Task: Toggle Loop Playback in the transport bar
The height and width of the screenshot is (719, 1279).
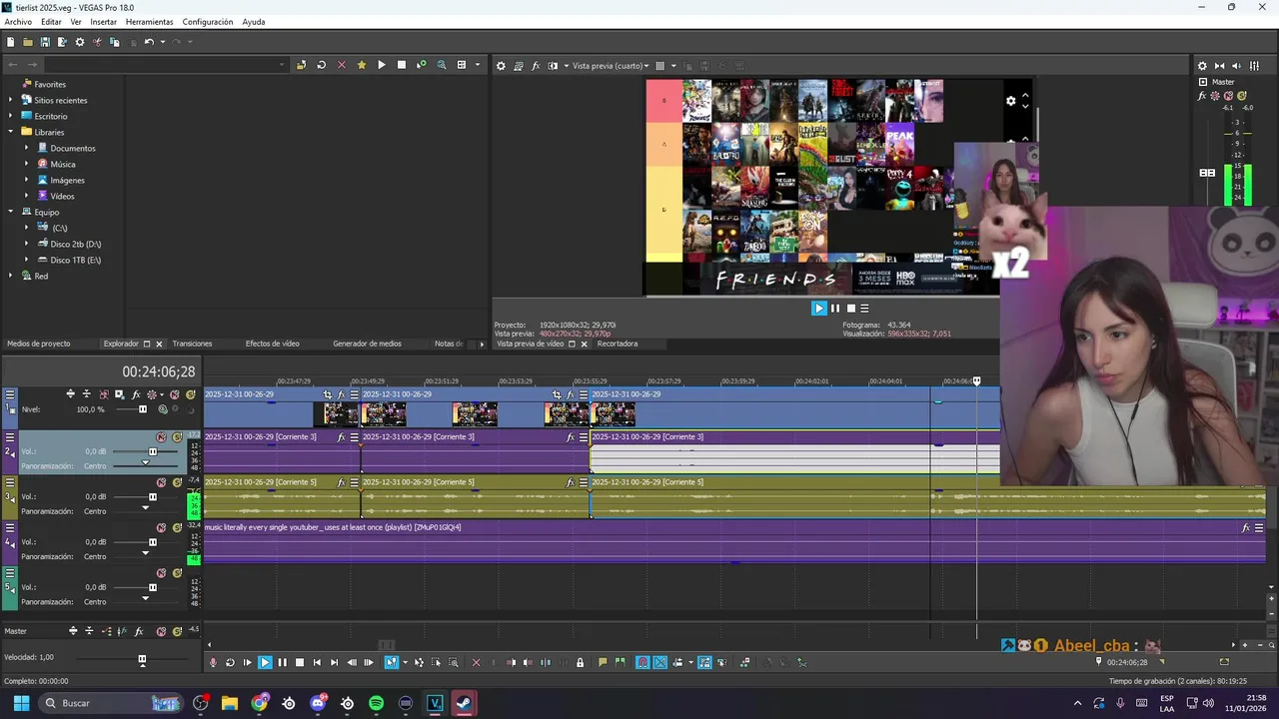Action: [x=230, y=662]
